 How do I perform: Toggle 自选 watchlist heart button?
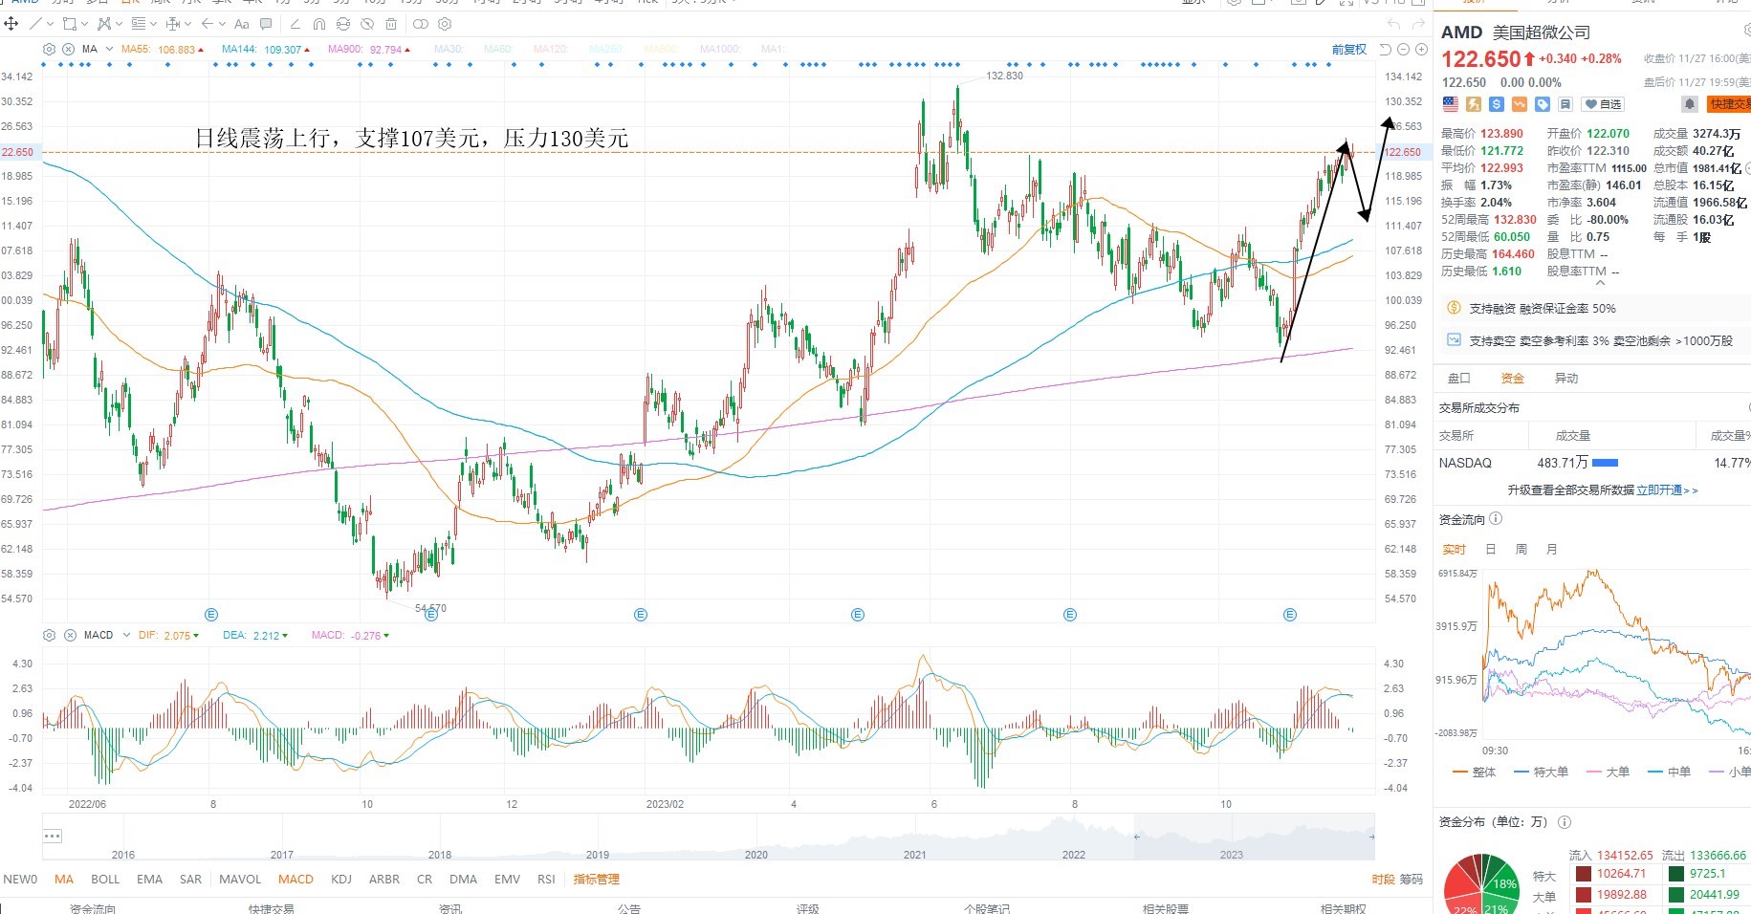[x=1603, y=104]
